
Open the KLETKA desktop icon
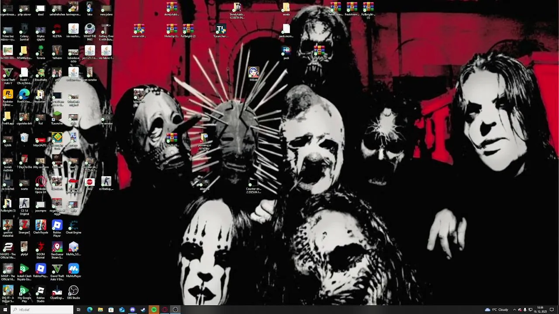(57, 31)
